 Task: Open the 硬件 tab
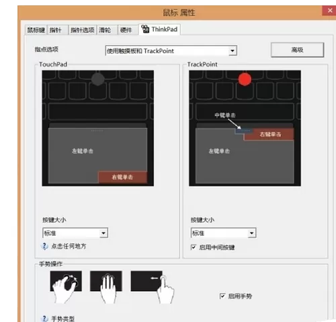point(128,30)
